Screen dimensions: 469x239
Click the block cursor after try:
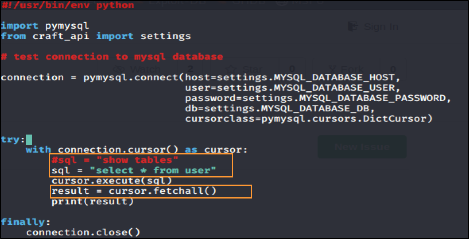[29, 140]
